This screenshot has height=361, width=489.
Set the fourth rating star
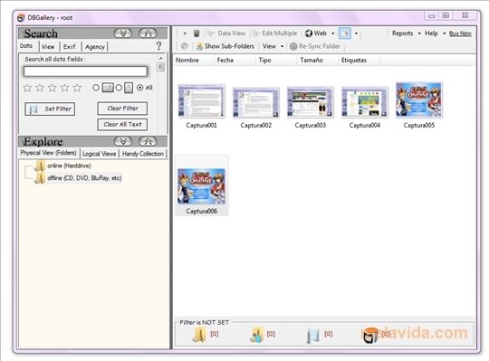(64, 88)
